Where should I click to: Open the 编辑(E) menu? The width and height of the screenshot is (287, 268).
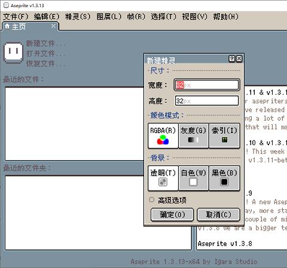pyautogui.click(x=47, y=17)
